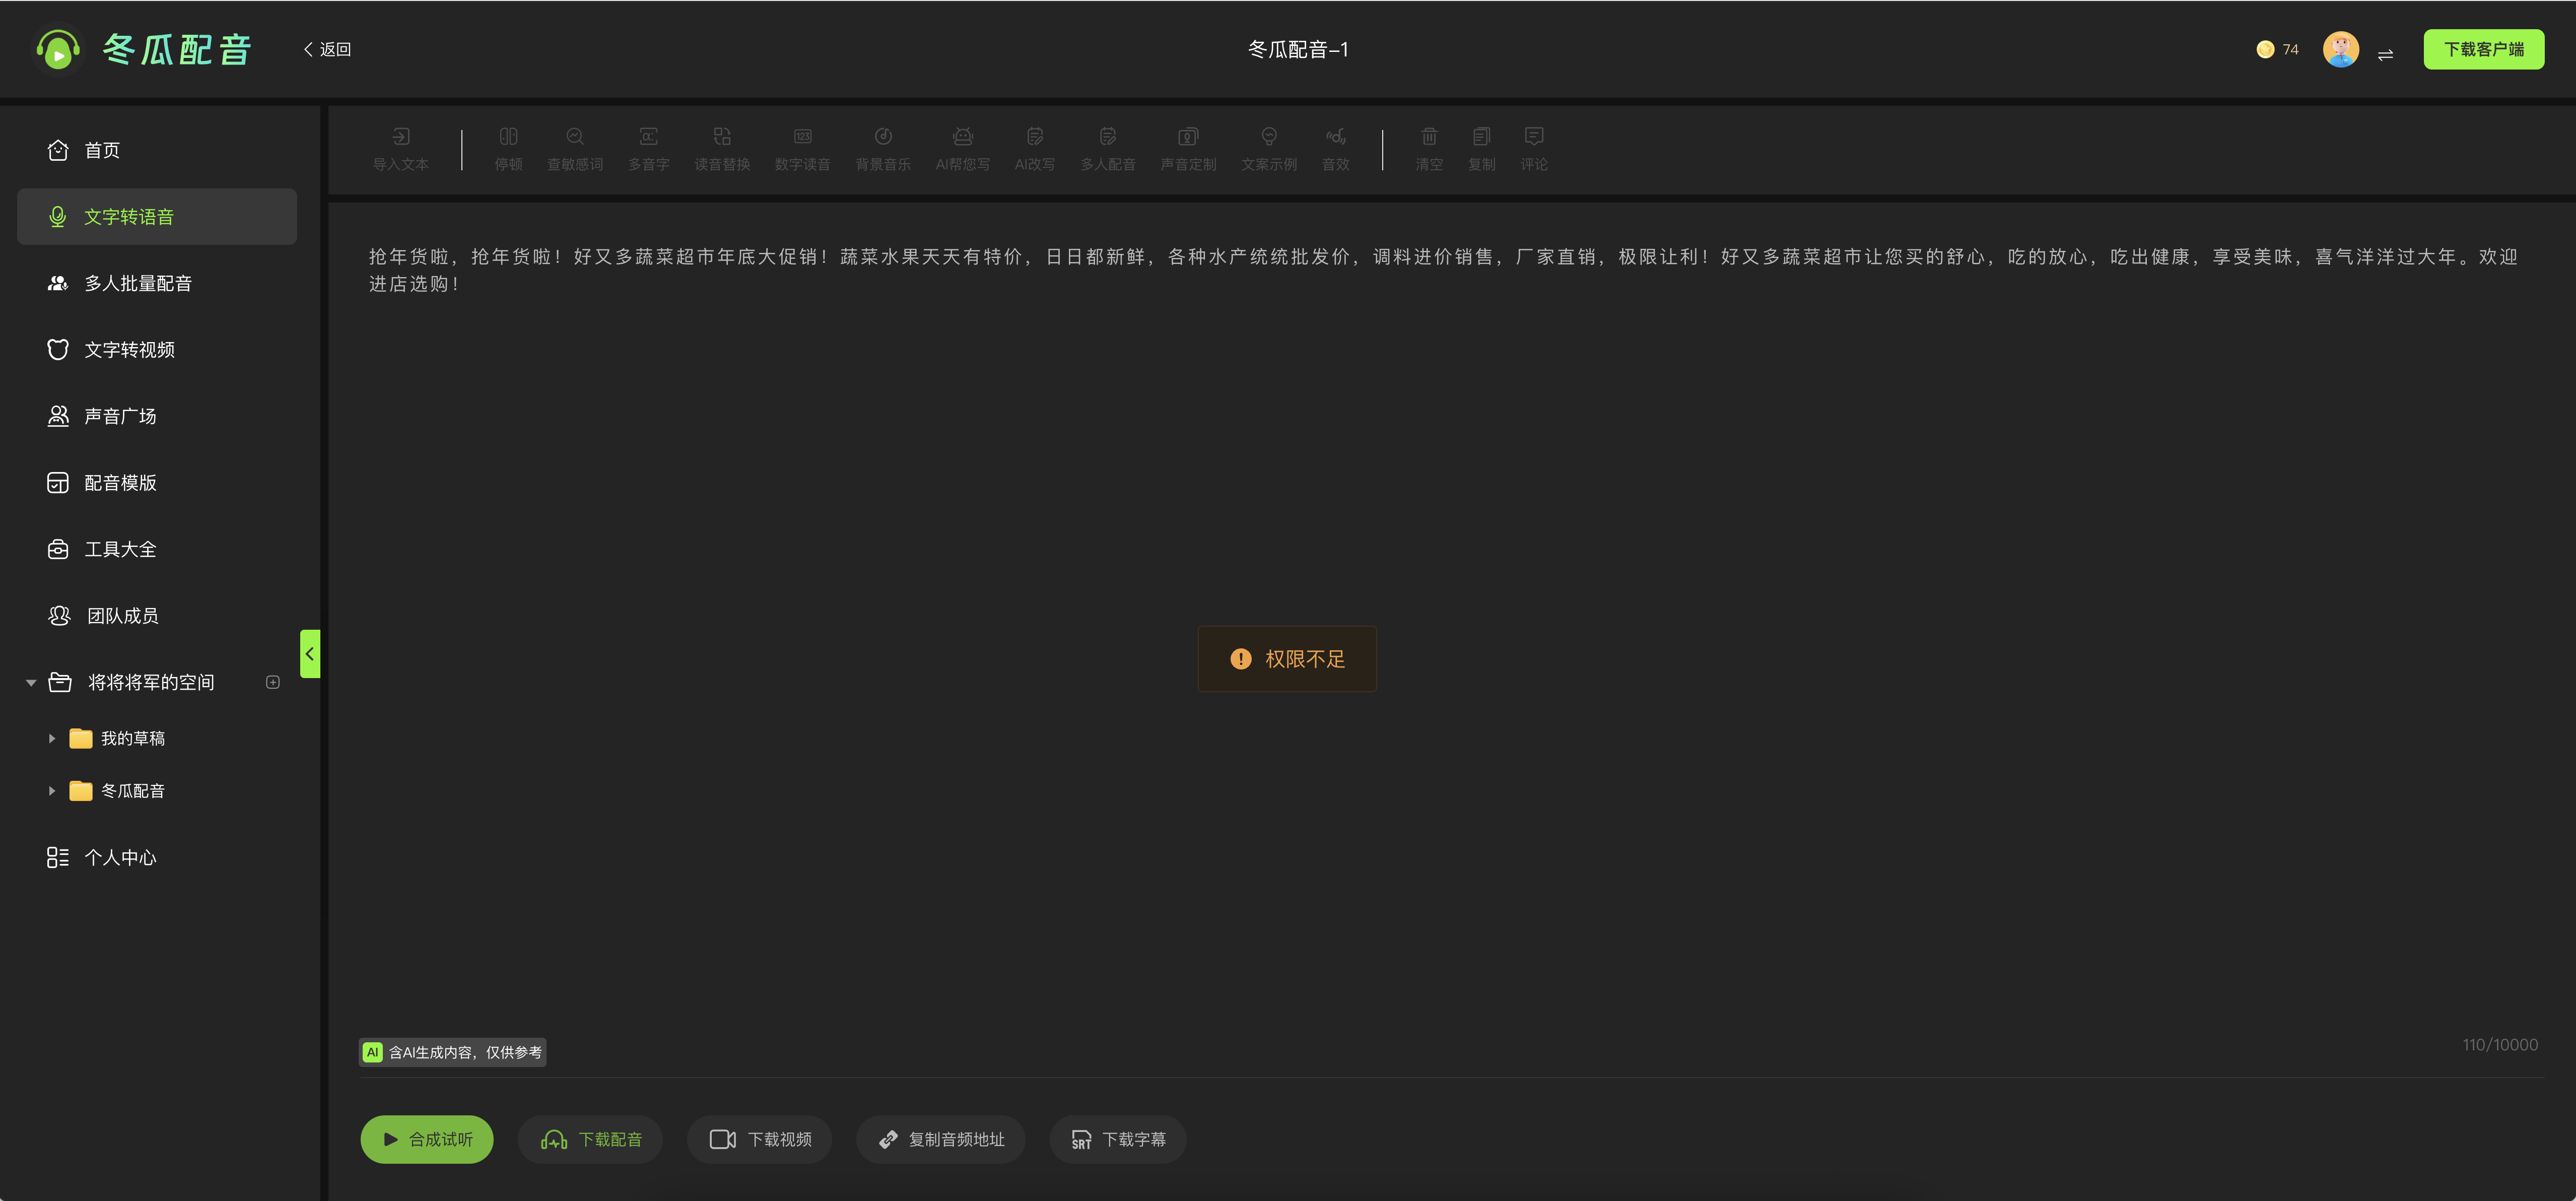This screenshot has height=1201, width=2576.
Task: Insert a pause with 停顿 tool
Action: (508, 138)
